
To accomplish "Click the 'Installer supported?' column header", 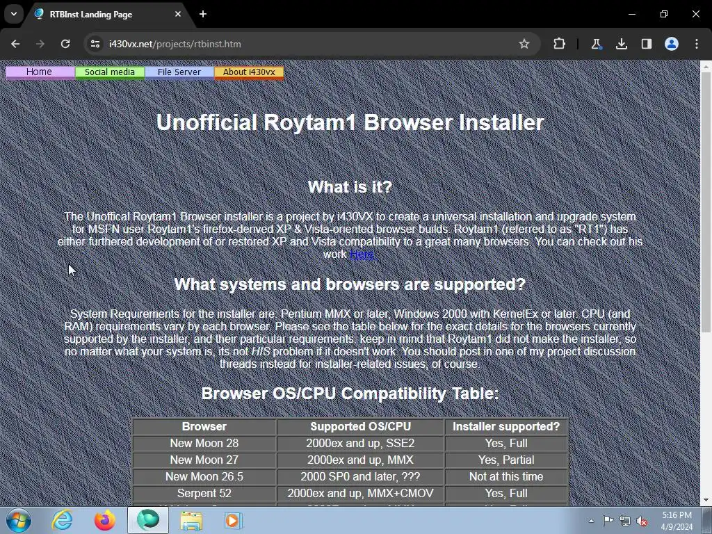I will [506, 427].
